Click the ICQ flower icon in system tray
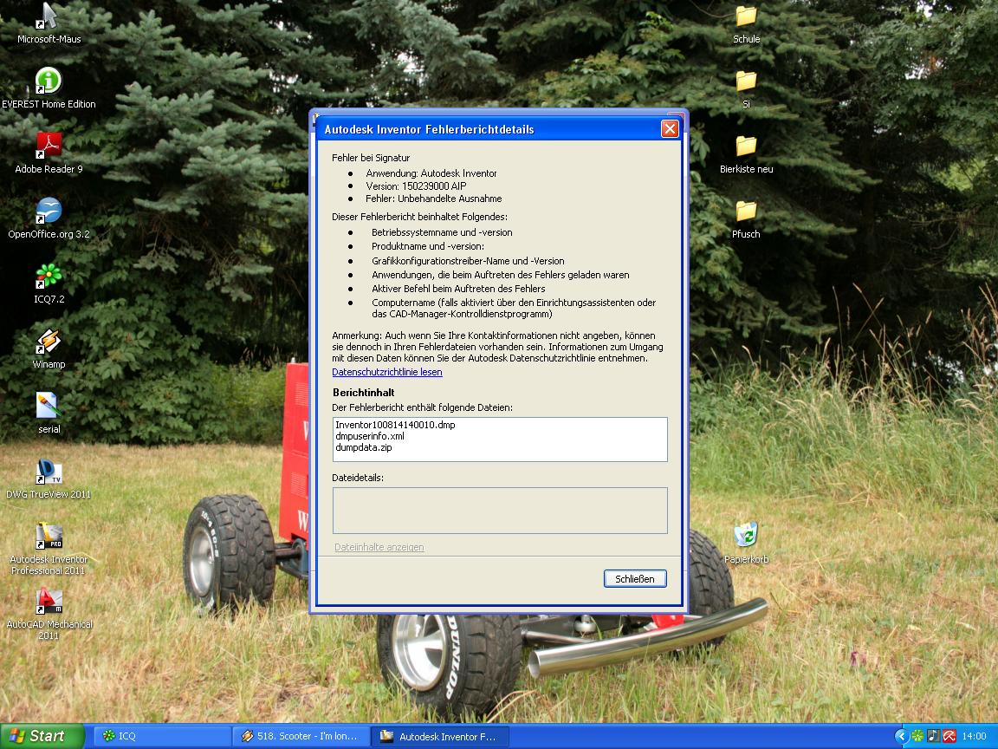The width and height of the screenshot is (998, 749). 917,736
